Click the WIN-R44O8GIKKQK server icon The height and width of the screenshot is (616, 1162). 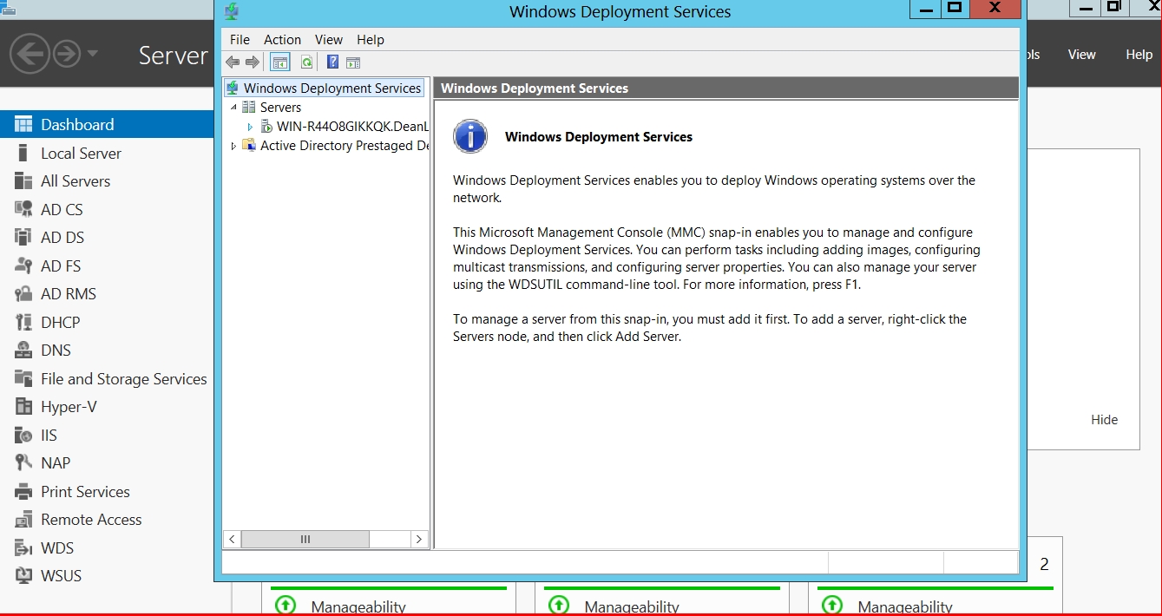(x=267, y=127)
